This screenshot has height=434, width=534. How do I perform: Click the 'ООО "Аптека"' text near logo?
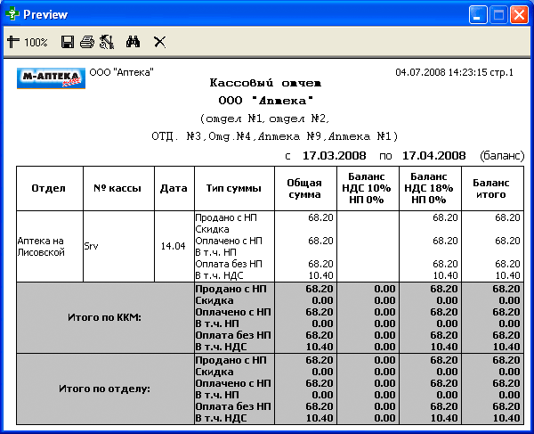[x=121, y=72]
